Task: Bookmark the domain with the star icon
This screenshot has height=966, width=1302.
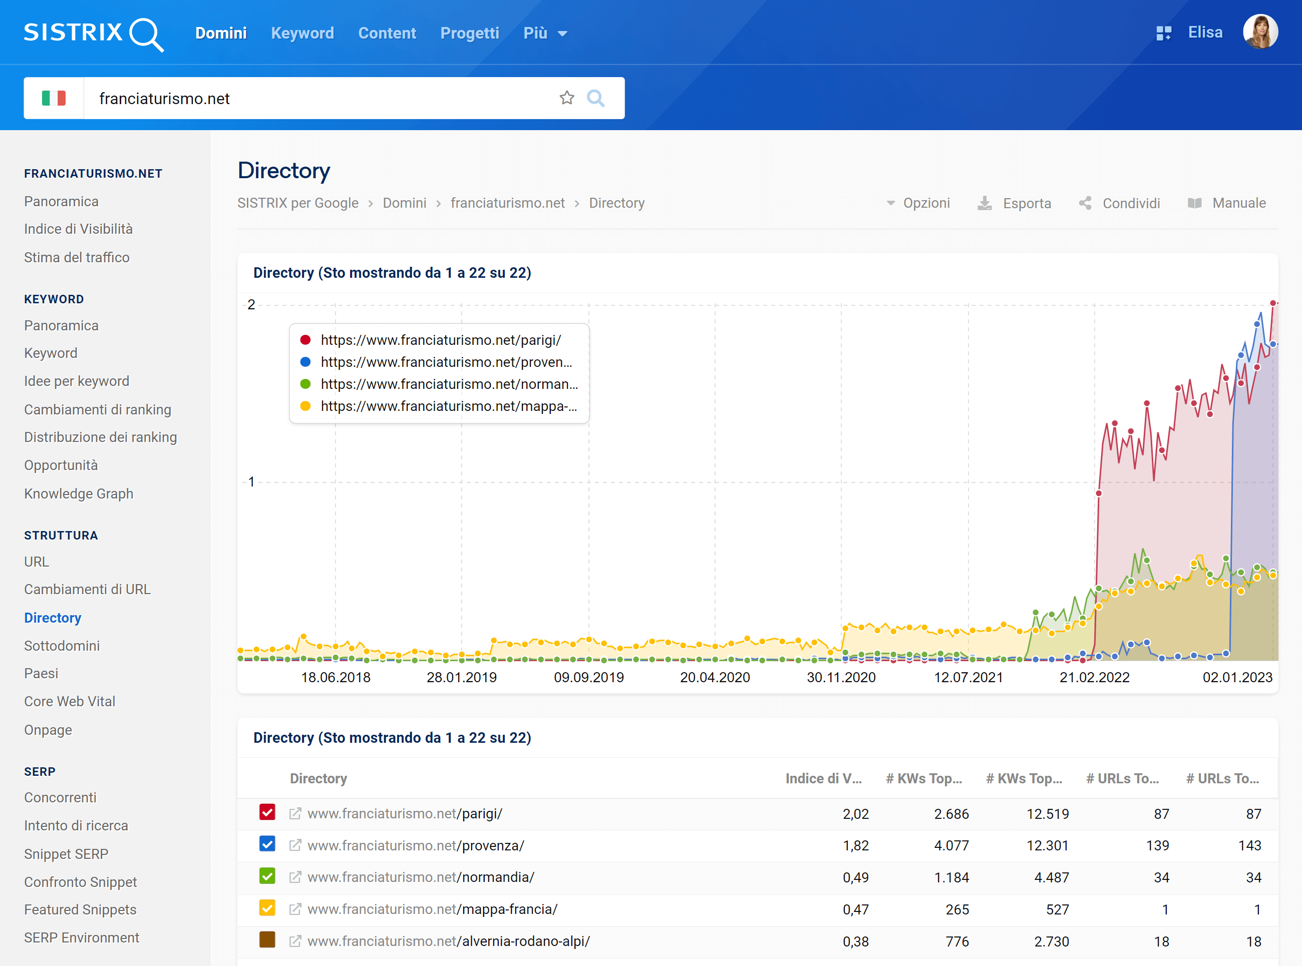Action: [566, 98]
